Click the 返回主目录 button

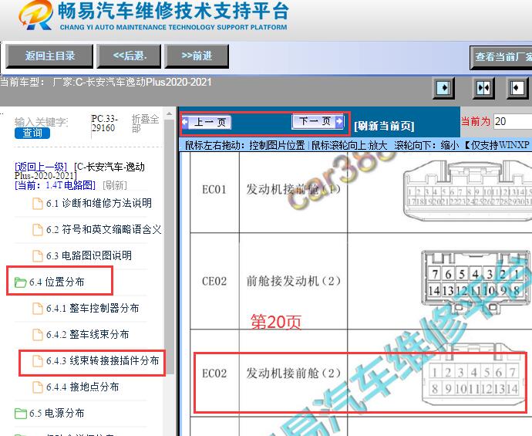[x=49, y=56]
